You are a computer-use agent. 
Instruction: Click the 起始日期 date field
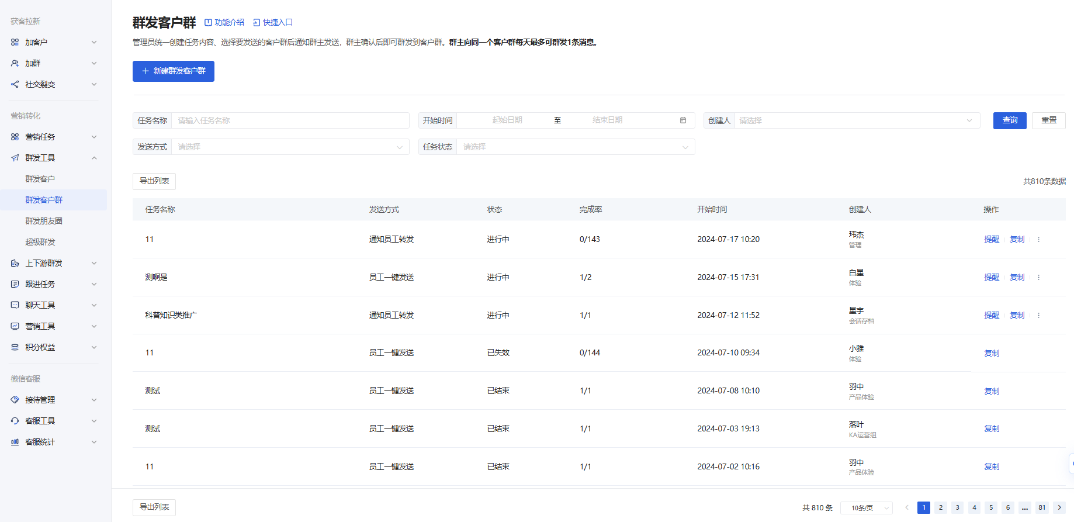click(507, 120)
